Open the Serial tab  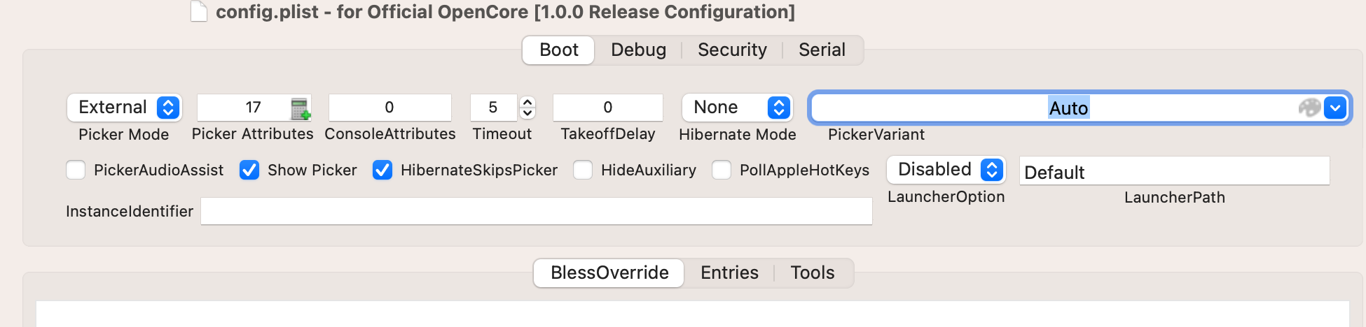click(x=822, y=50)
